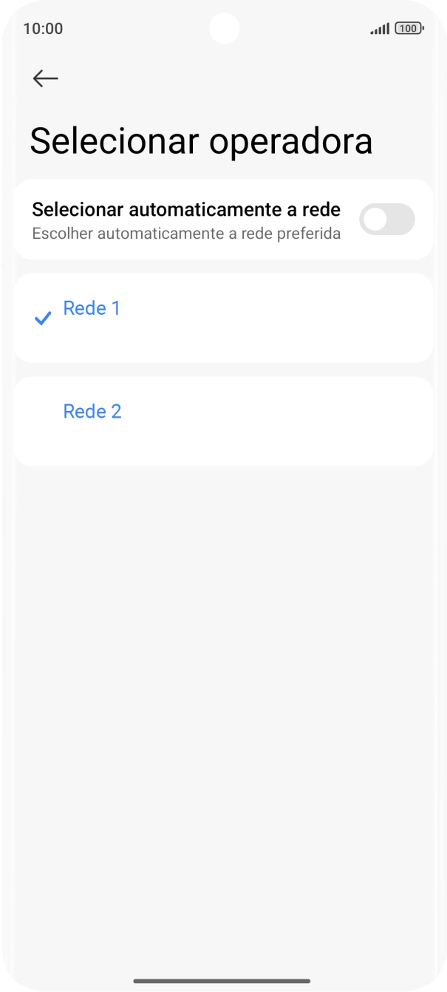
Task: Click the blue checkmark beside Rede 1
Action: point(44,319)
